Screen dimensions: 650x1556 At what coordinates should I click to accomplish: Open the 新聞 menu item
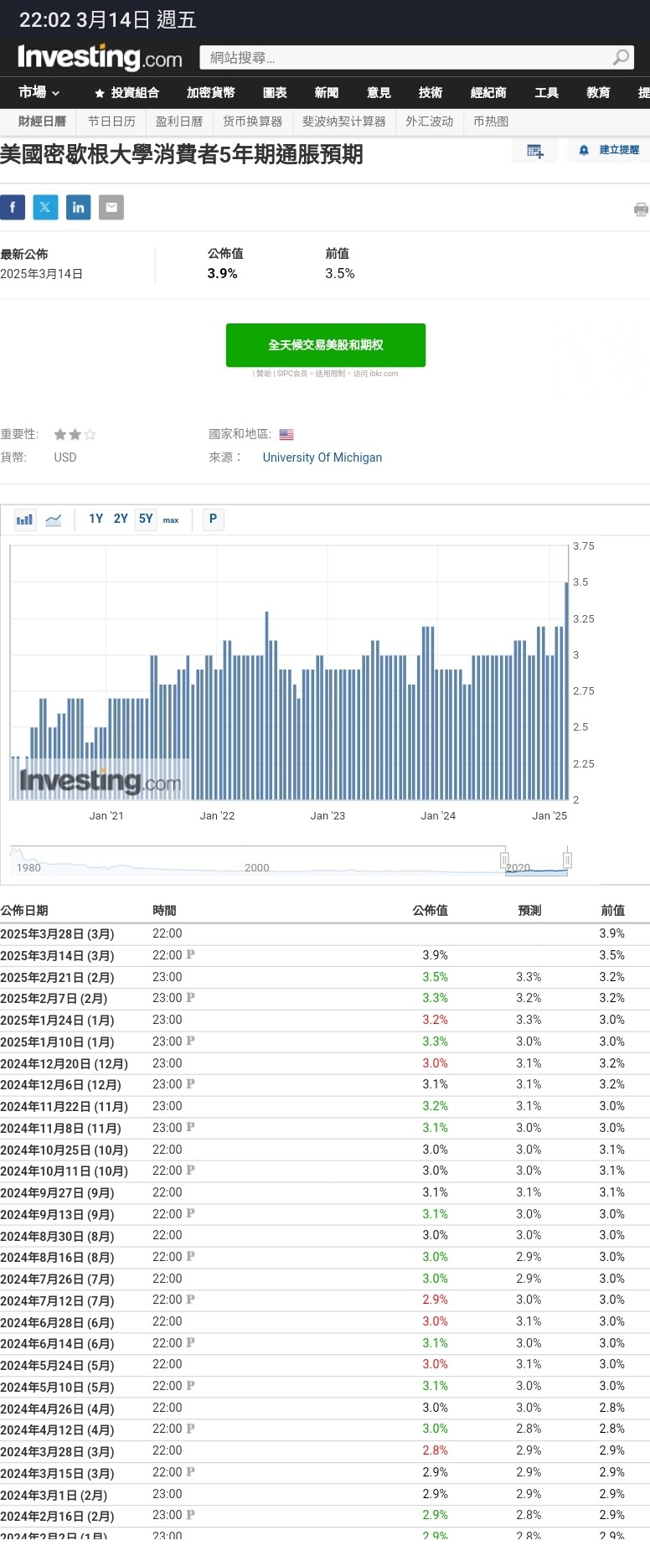click(327, 92)
